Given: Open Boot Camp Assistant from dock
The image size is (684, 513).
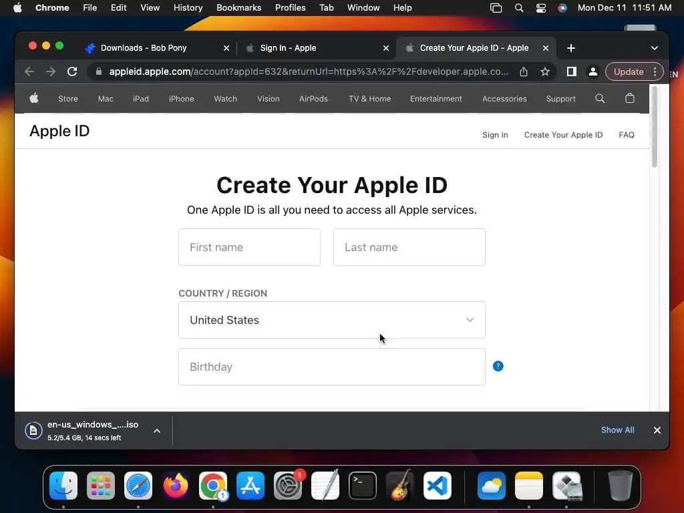Looking at the screenshot, I should click(x=566, y=486).
